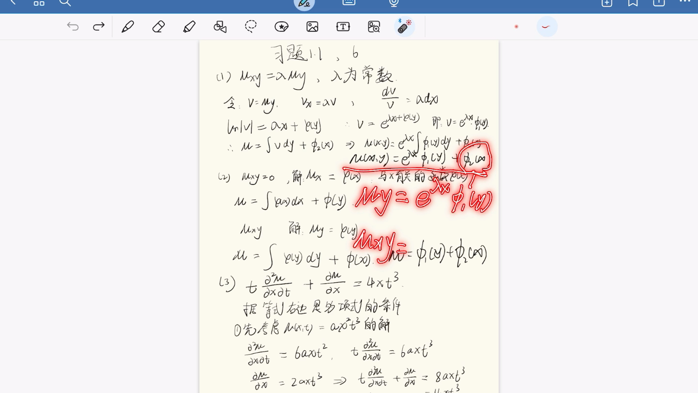Add a new page
The width and height of the screenshot is (698, 393).
[x=607, y=3]
